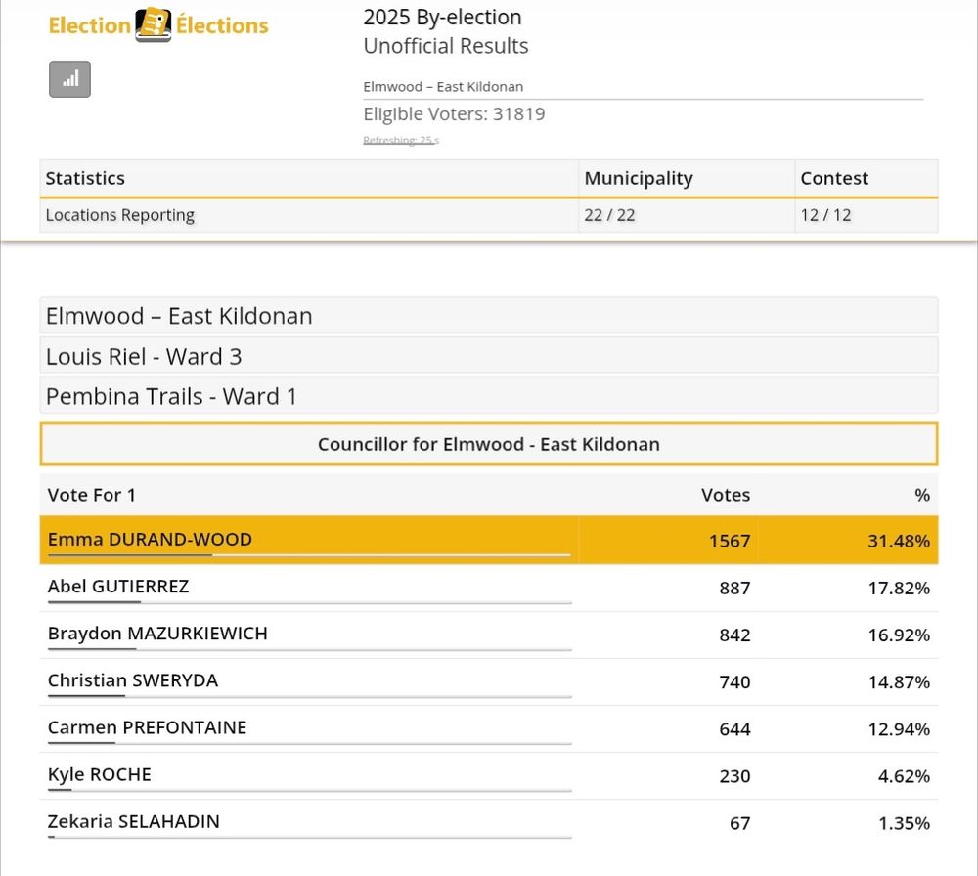Click the Kyle ROCHE candidate entry
The height and width of the screenshot is (876, 978).
pyautogui.click(x=99, y=774)
